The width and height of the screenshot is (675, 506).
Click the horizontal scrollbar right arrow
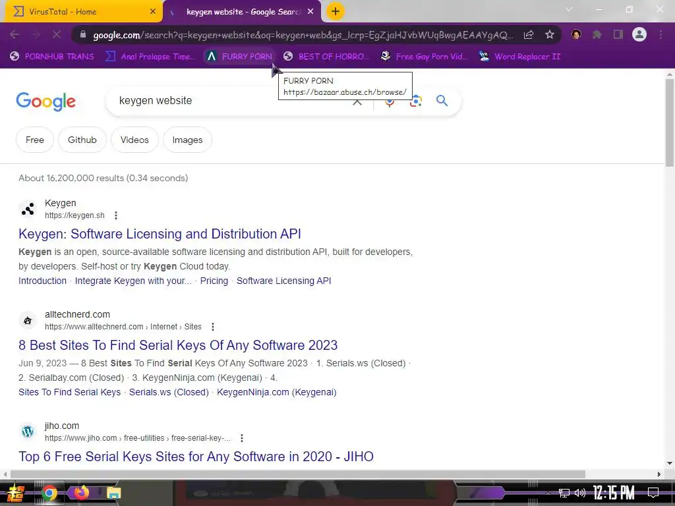(x=659, y=474)
